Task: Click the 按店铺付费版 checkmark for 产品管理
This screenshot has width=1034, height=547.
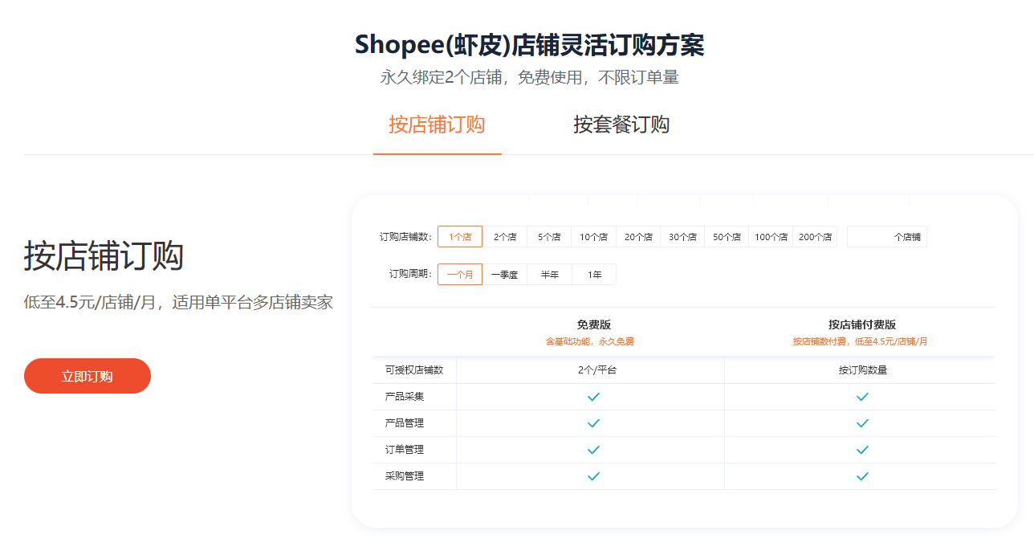Action: pyautogui.click(x=862, y=423)
